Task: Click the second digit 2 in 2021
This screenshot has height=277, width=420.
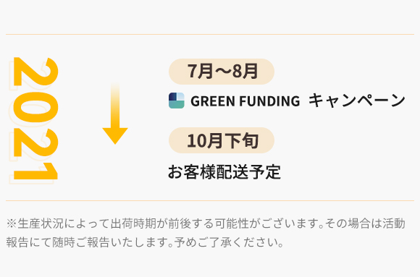Action: click(x=35, y=142)
